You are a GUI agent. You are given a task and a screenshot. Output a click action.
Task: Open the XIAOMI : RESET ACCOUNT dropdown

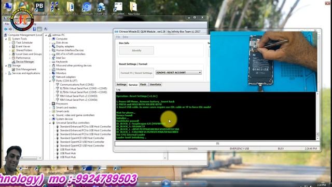178,73
